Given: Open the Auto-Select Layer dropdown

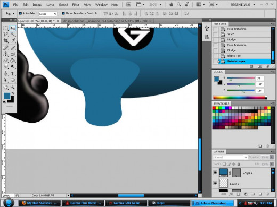Looking at the screenshot, I should tap(48, 14).
